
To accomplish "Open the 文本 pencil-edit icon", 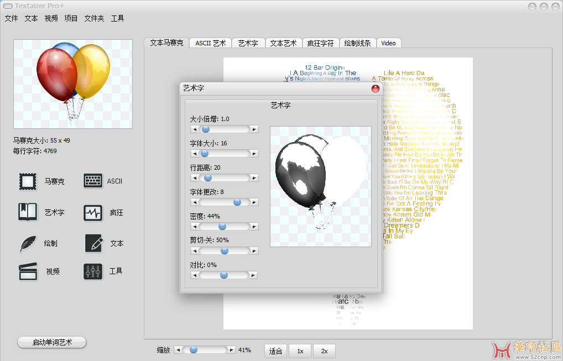I will pos(93,243).
